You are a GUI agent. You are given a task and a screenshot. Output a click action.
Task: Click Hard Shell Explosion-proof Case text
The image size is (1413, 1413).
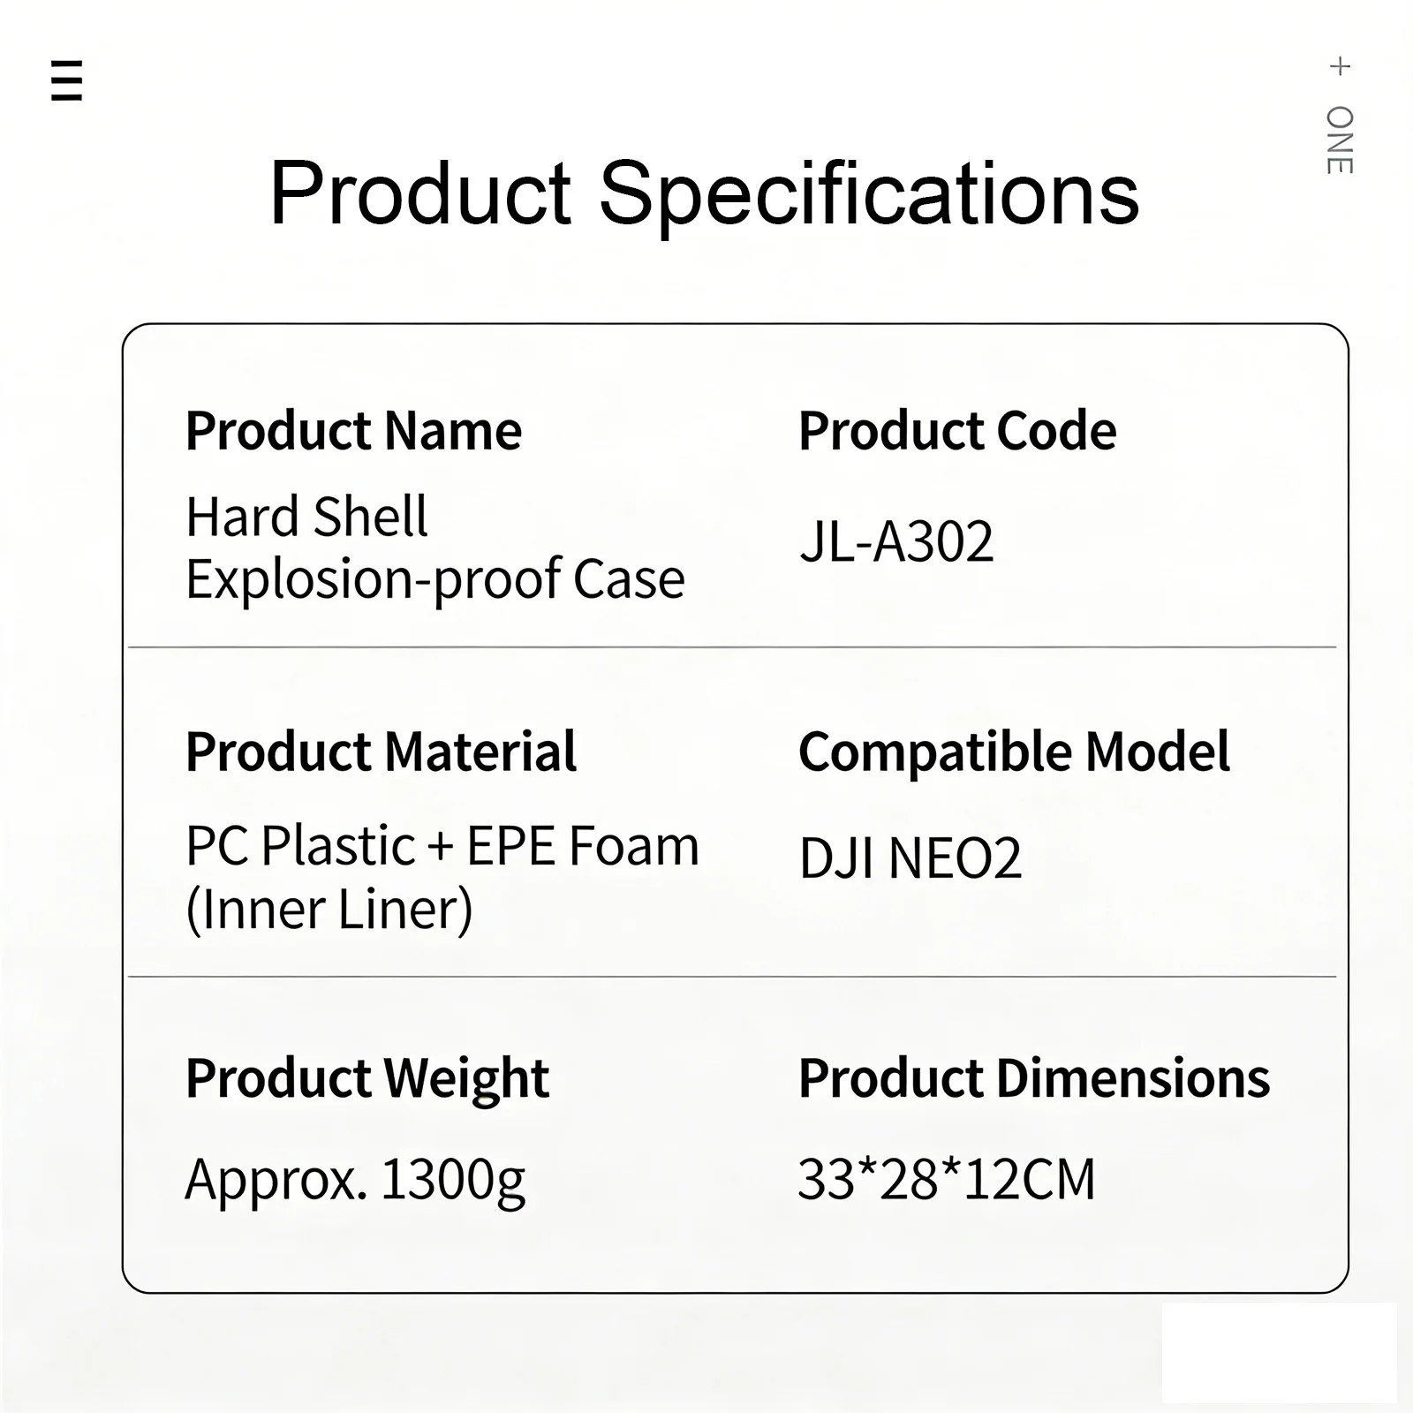pyautogui.click(x=435, y=548)
